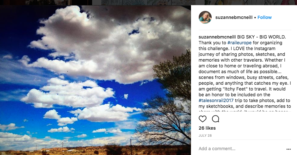This screenshot has width=297, height=155.
Task: View who liked via 26 likes
Action: click(207, 128)
